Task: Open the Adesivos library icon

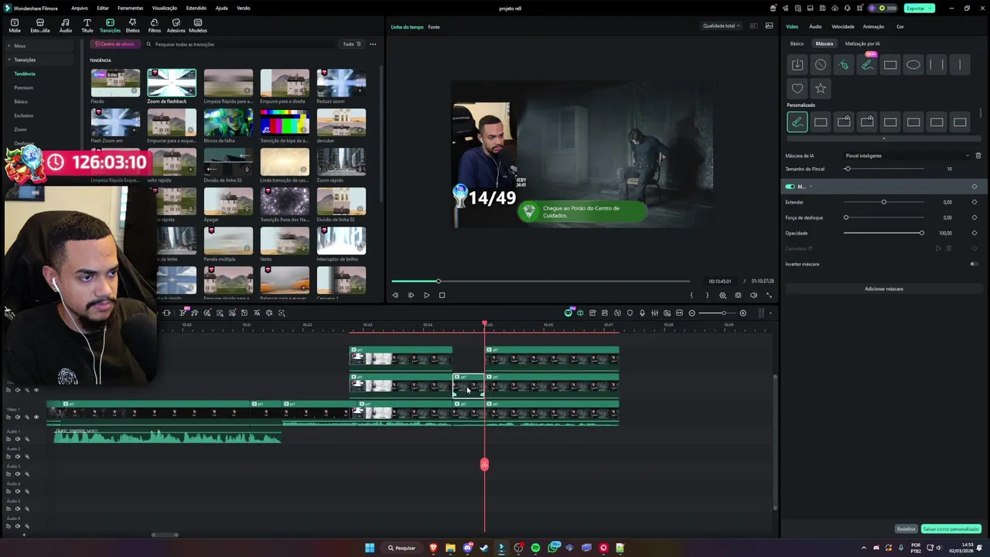Action: coord(176,26)
